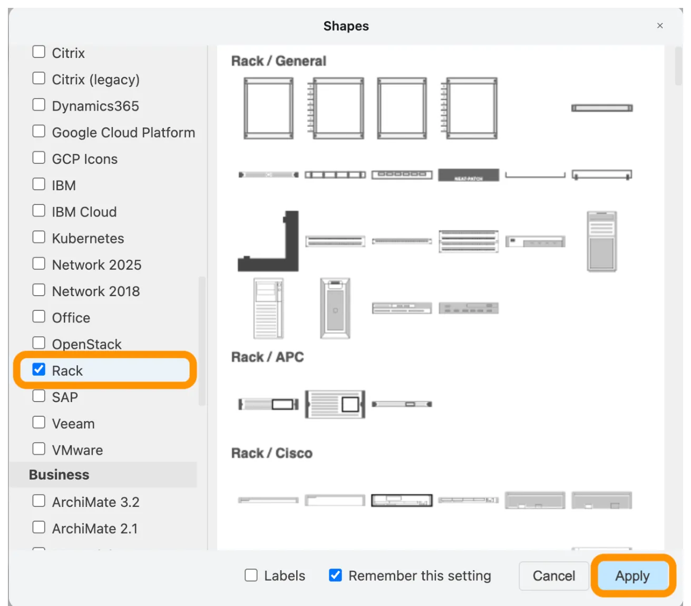Tick the GCP Icons checkbox
Image resolution: width=691 pixels, height=606 pixels.
39,158
